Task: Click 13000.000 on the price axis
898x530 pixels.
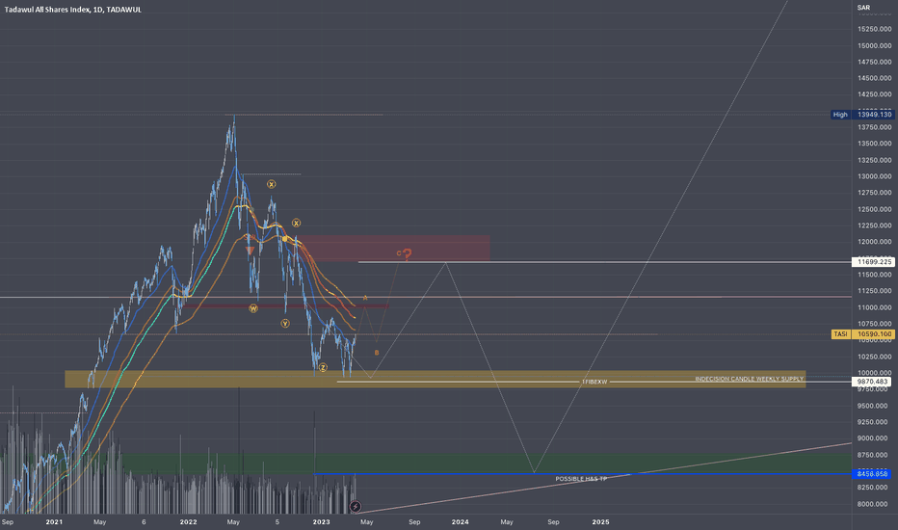Action: tap(874, 176)
